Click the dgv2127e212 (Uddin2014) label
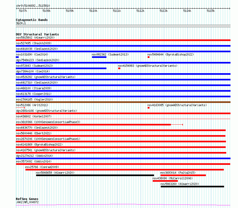The image size is (238, 208). (34, 156)
